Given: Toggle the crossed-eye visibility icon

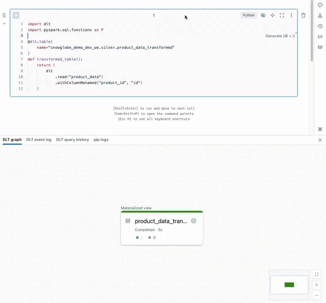Looking at the screenshot, I should click(263, 15).
